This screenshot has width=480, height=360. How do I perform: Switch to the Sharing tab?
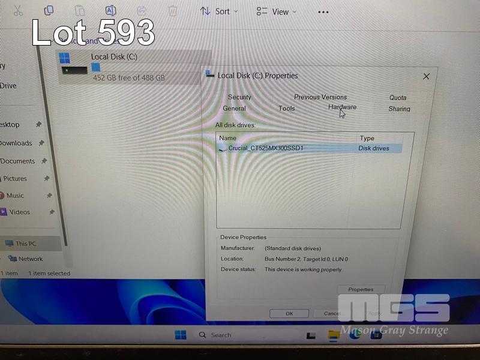click(x=399, y=109)
